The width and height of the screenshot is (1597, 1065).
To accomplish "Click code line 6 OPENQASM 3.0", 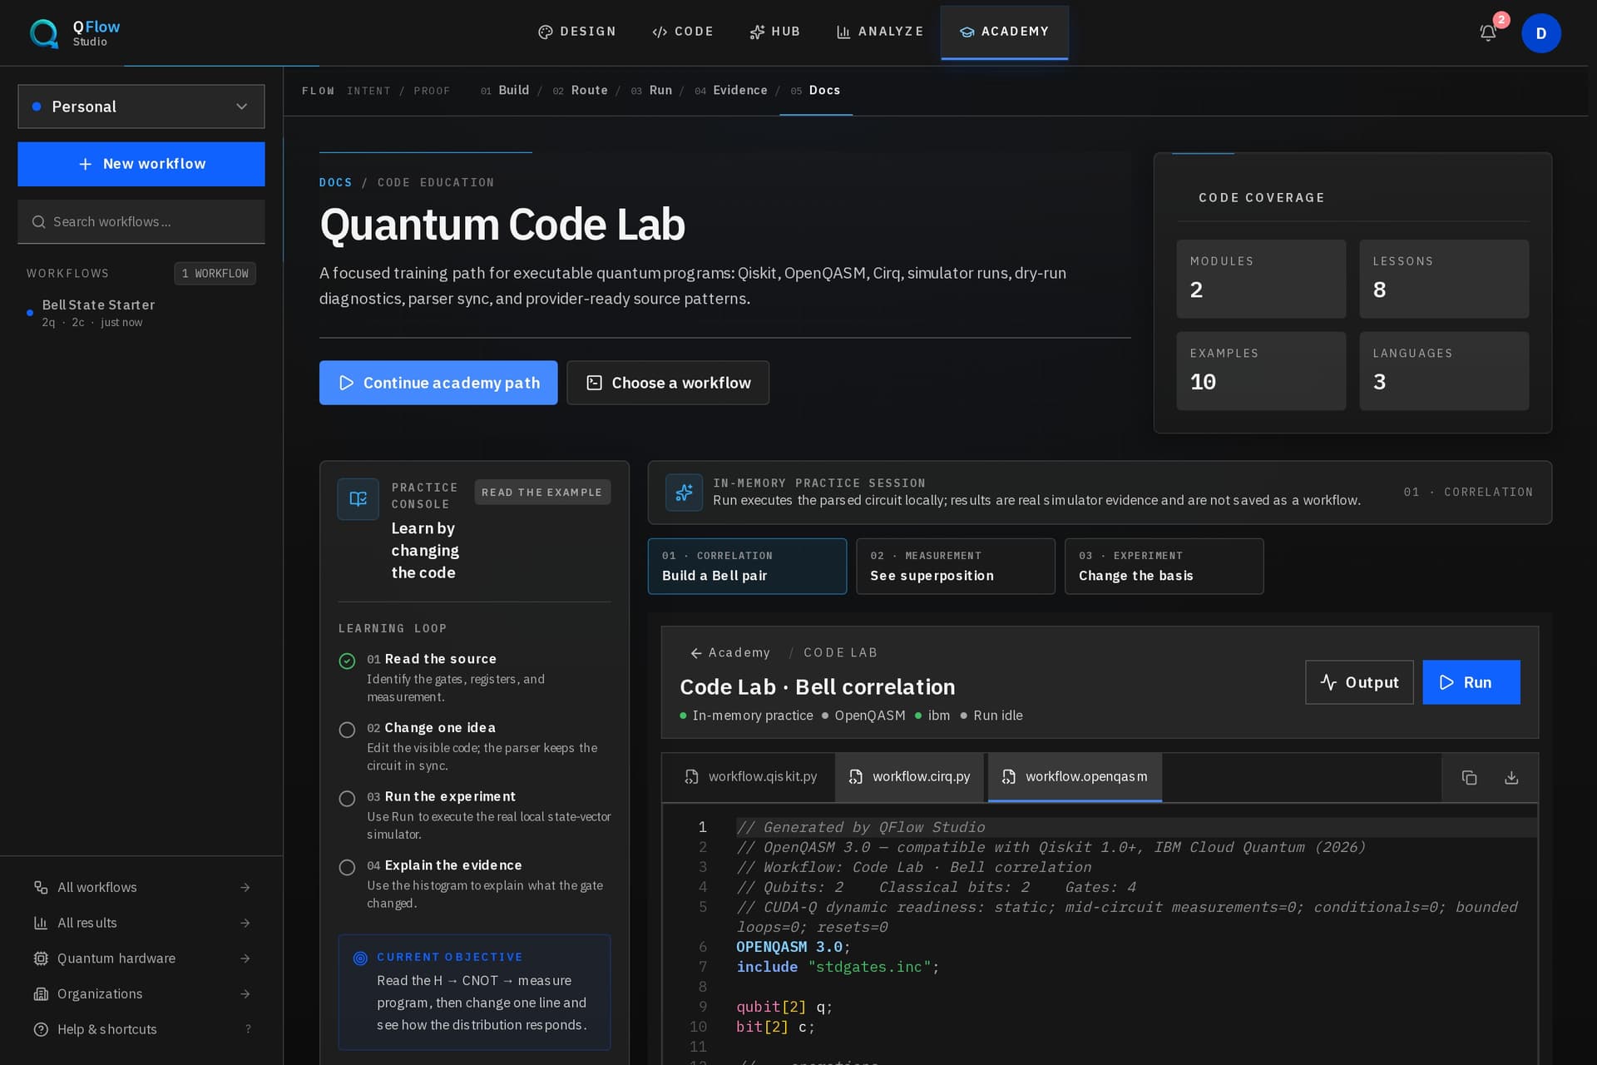I will (794, 947).
